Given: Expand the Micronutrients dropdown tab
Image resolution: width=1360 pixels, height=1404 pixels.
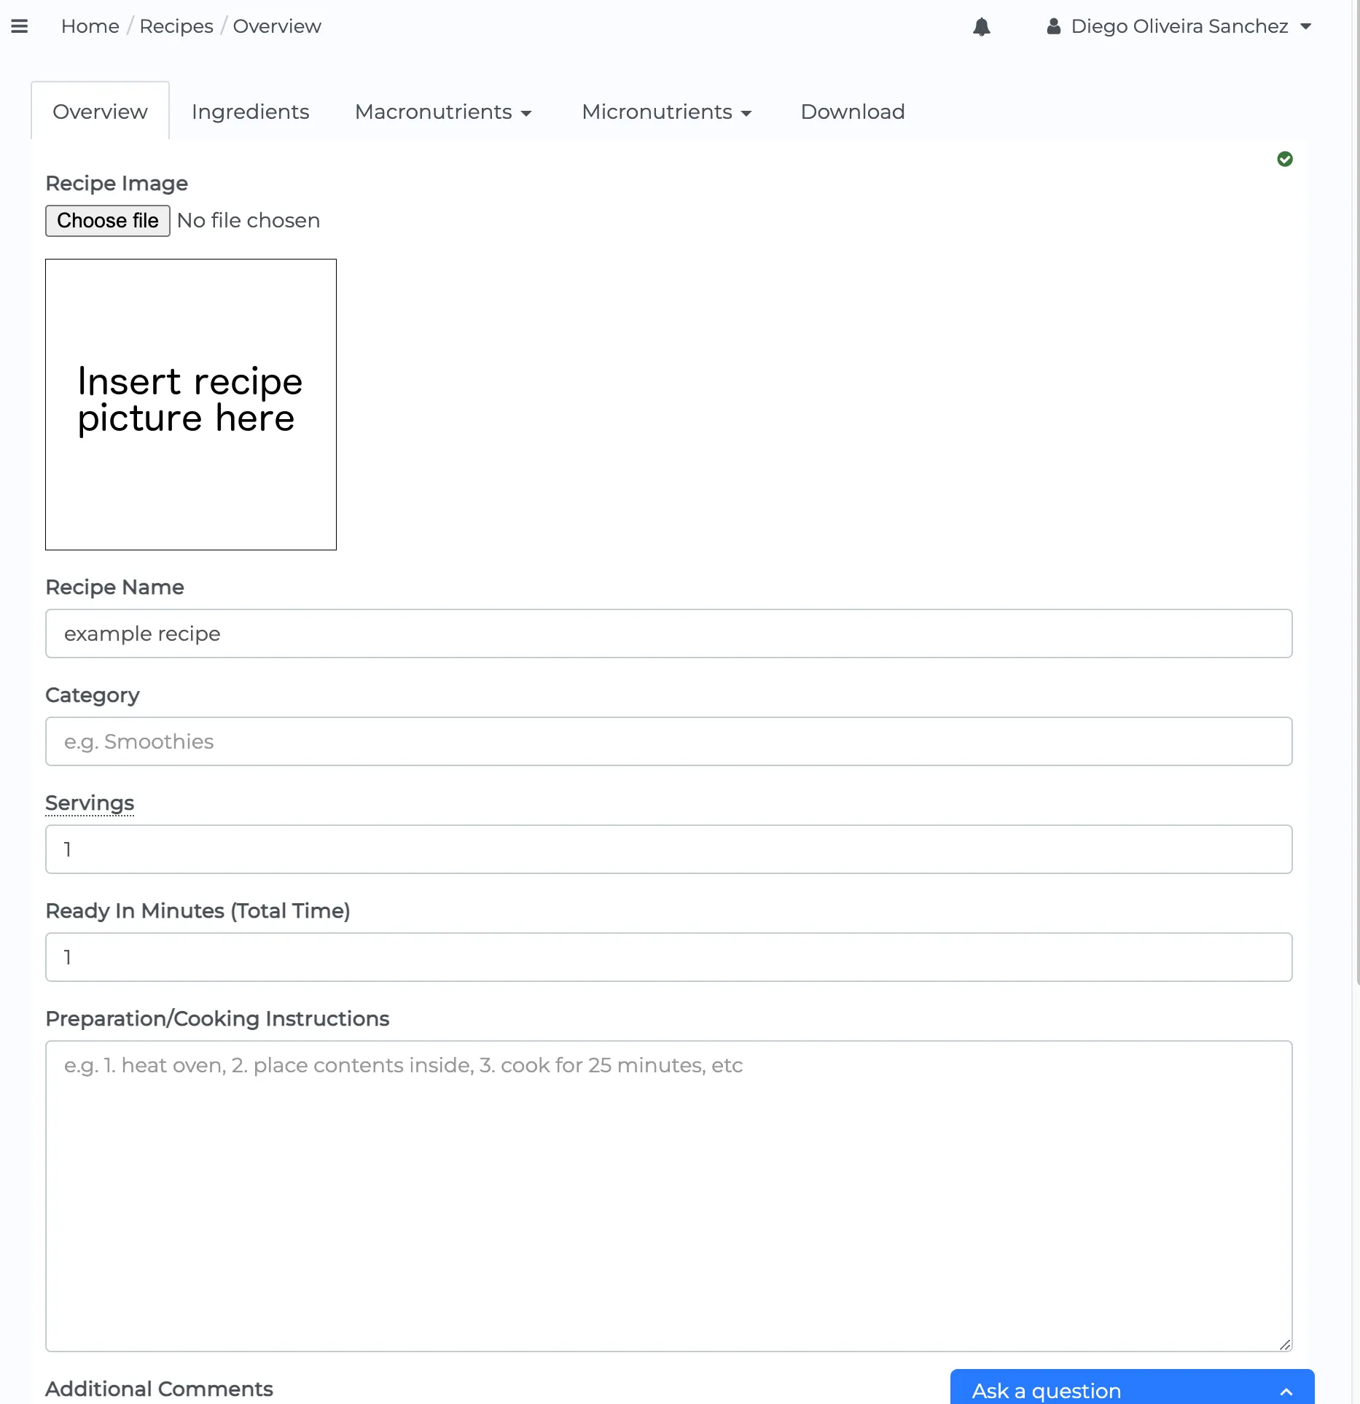Looking at the screenshot, I should pyautogui.click(x=666, y=112).
